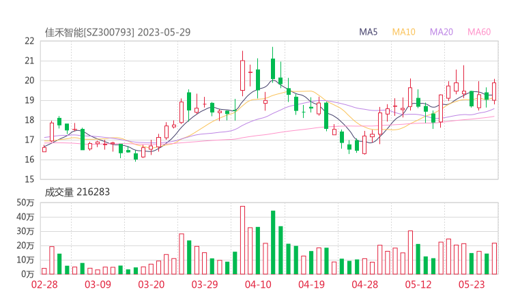Click the price axis label 21
The image size is (505, 300).
click(29, 61)
